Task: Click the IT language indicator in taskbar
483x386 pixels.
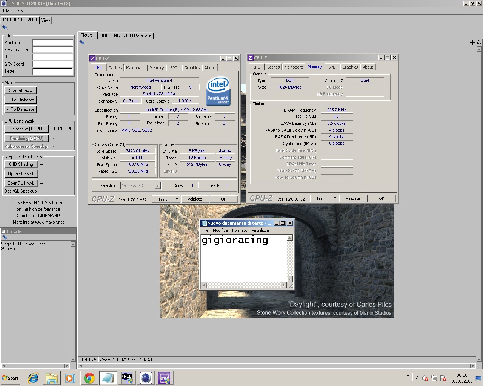Action: [407, 377]
